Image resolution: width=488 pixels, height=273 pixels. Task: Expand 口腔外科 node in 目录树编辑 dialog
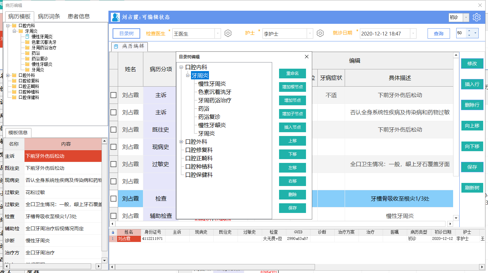[181, 142]
